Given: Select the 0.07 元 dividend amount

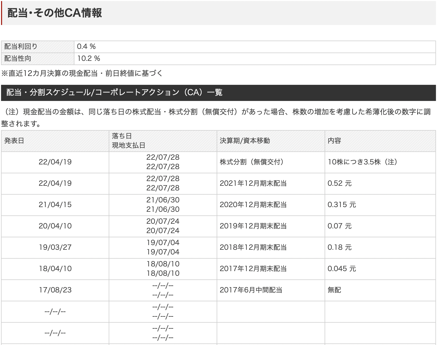Looking at the screenshot, I should tap(339, 226).
